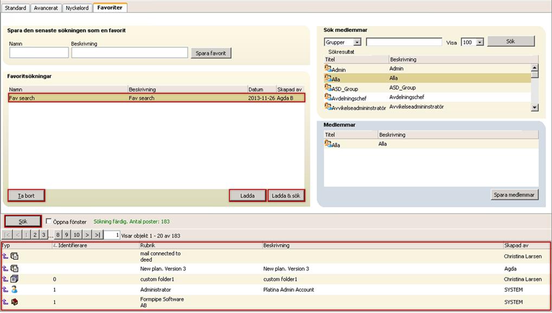This screenshot has height=313, width=552.
Task: Click the Ladda button
Action: click(247, 196)
